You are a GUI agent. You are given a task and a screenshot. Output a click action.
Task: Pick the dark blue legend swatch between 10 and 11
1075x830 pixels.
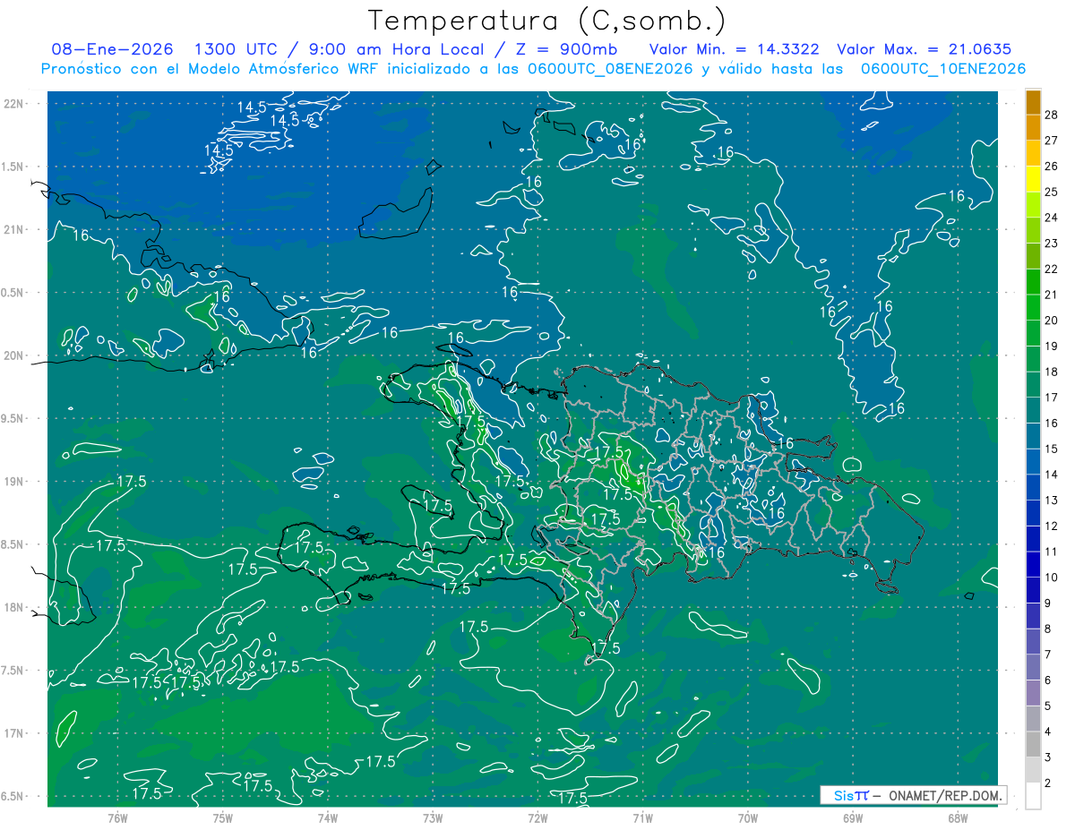click(1033, 565)
